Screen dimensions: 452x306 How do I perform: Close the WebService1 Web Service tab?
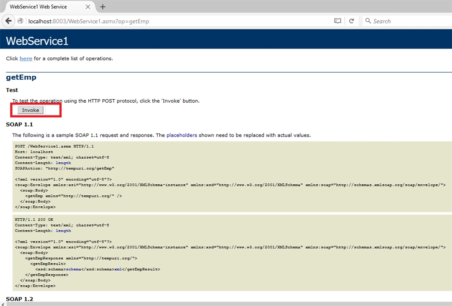click(88, 7)
